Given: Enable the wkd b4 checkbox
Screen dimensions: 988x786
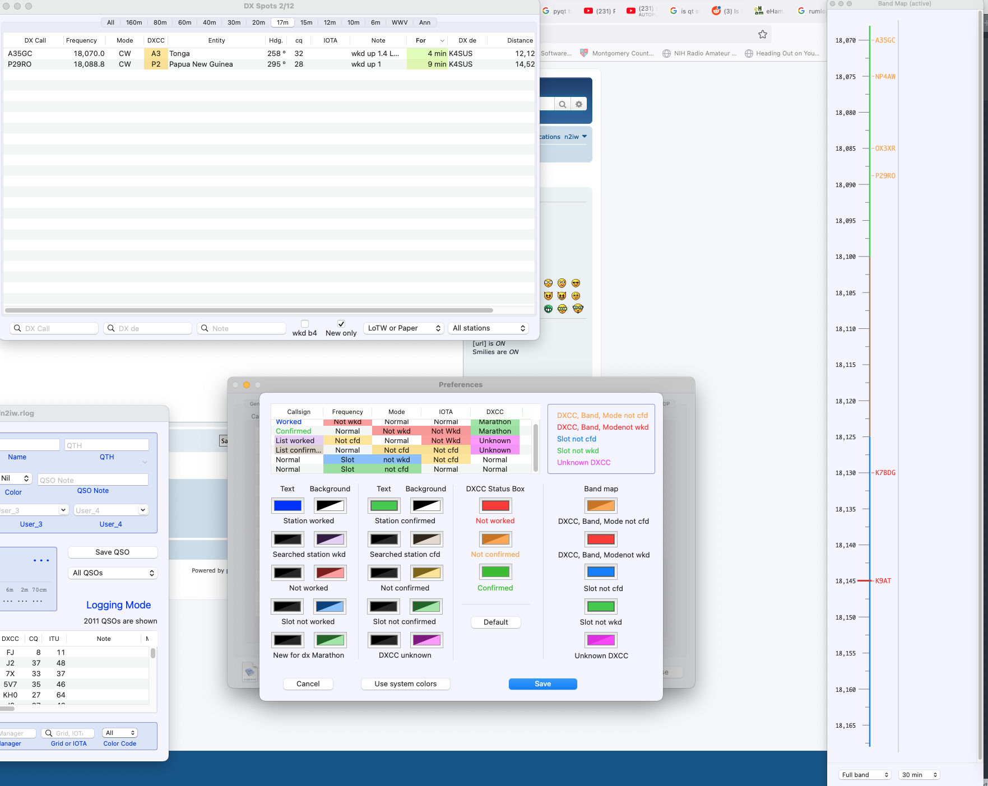Looking at the screenshot, I should tap(305, 324).
